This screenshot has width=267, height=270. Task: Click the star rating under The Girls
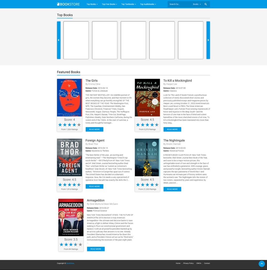[69, 125]
